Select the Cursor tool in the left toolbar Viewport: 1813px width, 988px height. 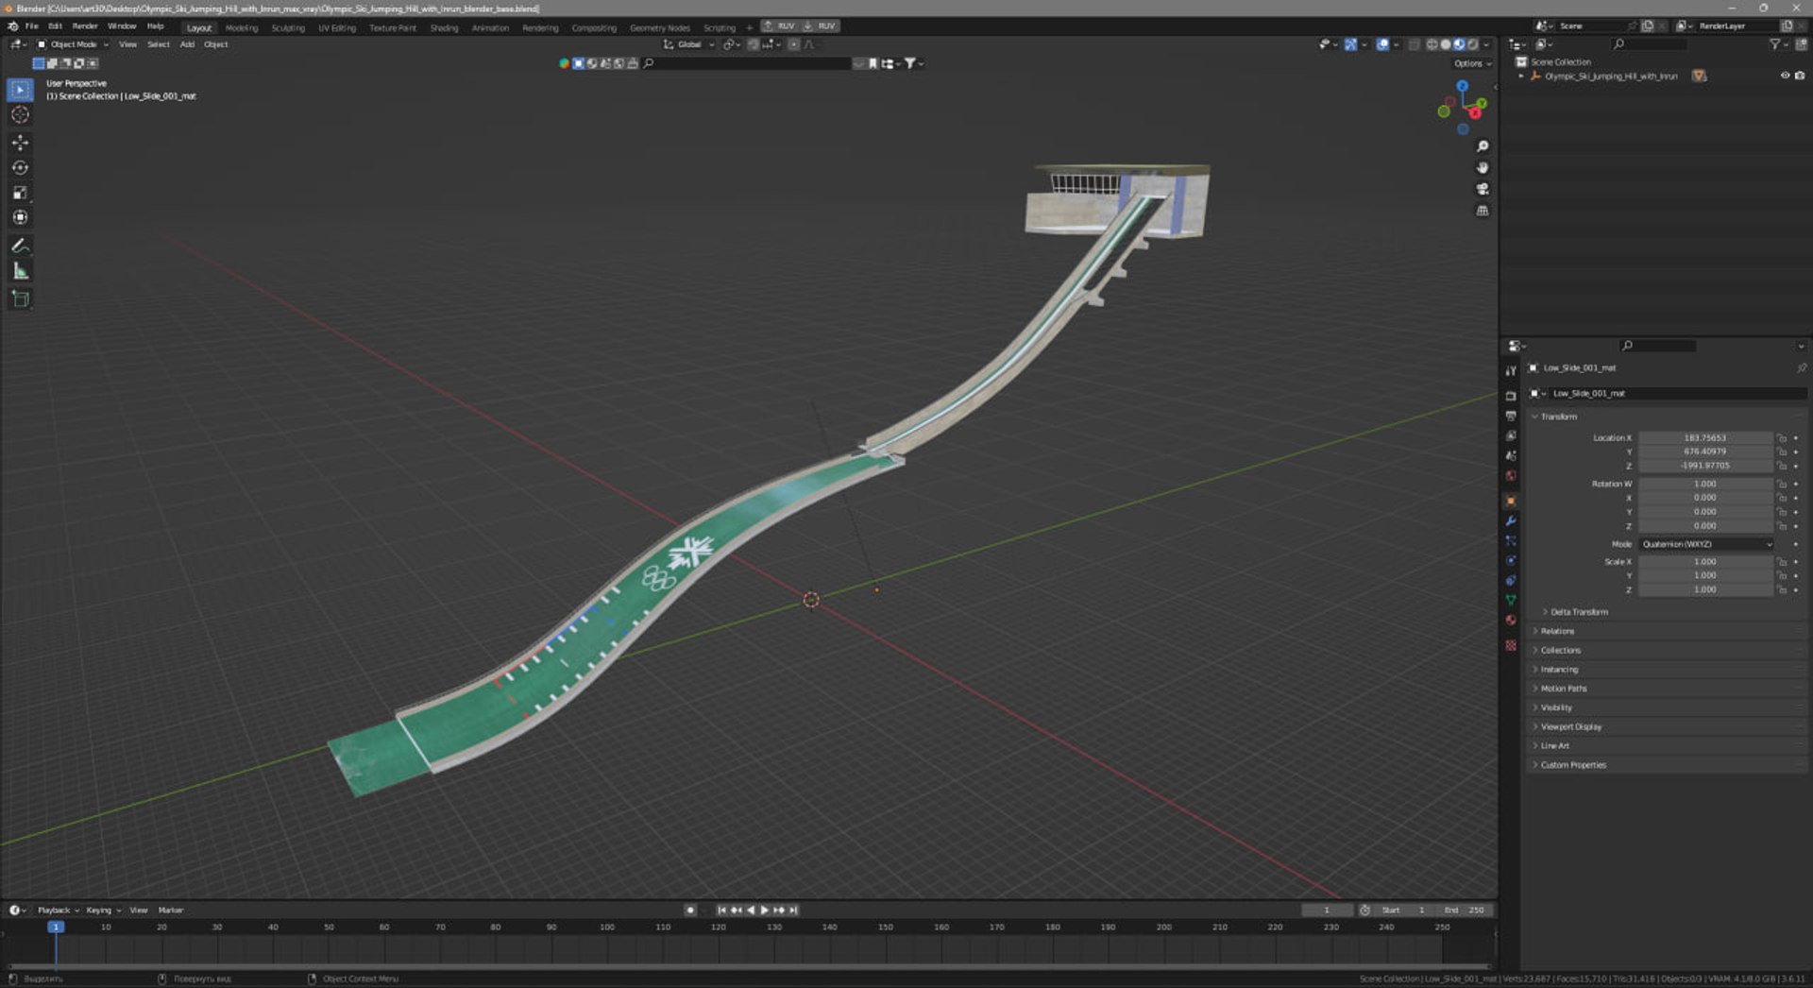[20, 115]
